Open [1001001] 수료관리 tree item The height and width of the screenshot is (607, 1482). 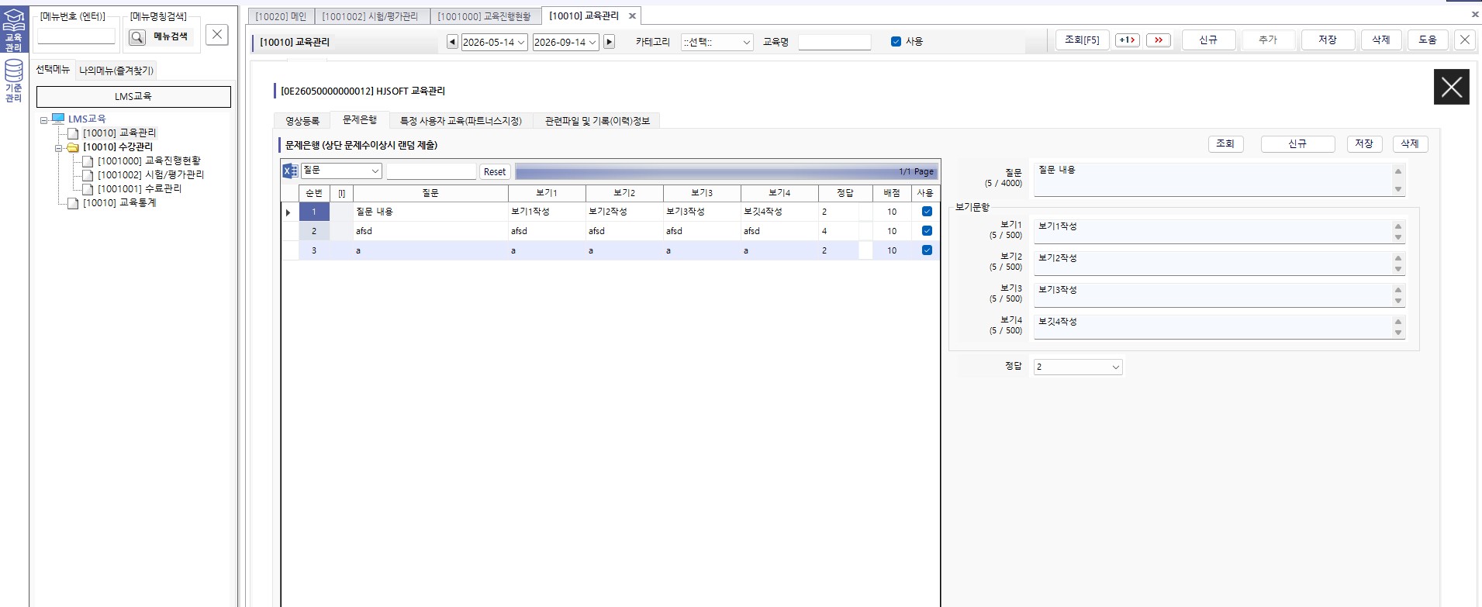[x=140, y=189]
